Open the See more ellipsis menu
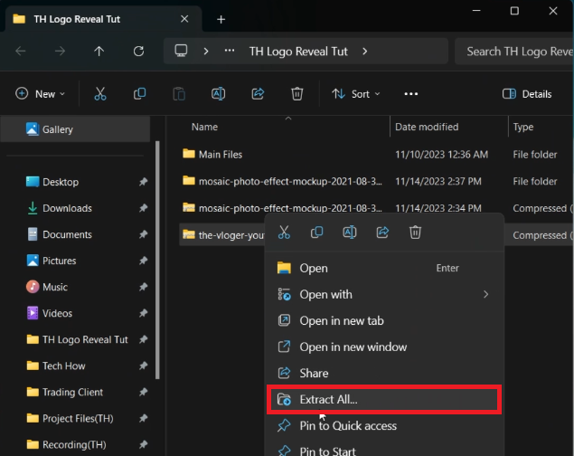This screenshot has height=456, width=574. coord(411,94)
